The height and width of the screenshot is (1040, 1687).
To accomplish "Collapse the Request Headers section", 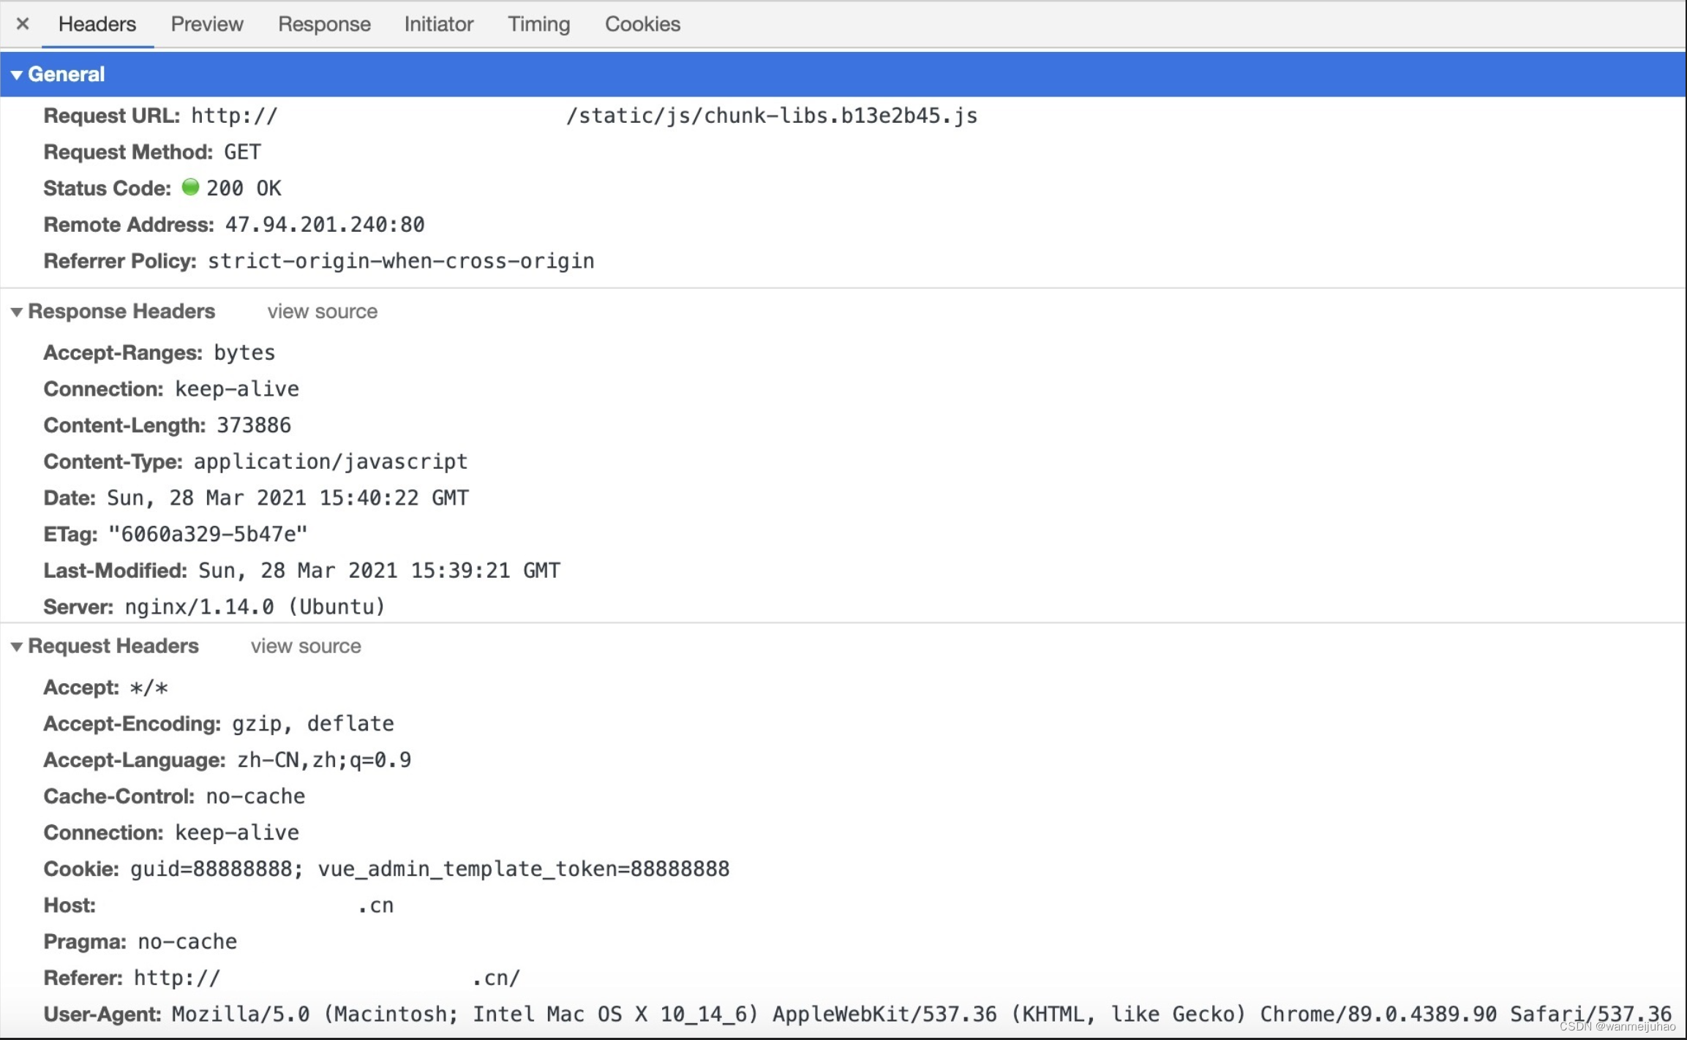I will click(16, 647).
